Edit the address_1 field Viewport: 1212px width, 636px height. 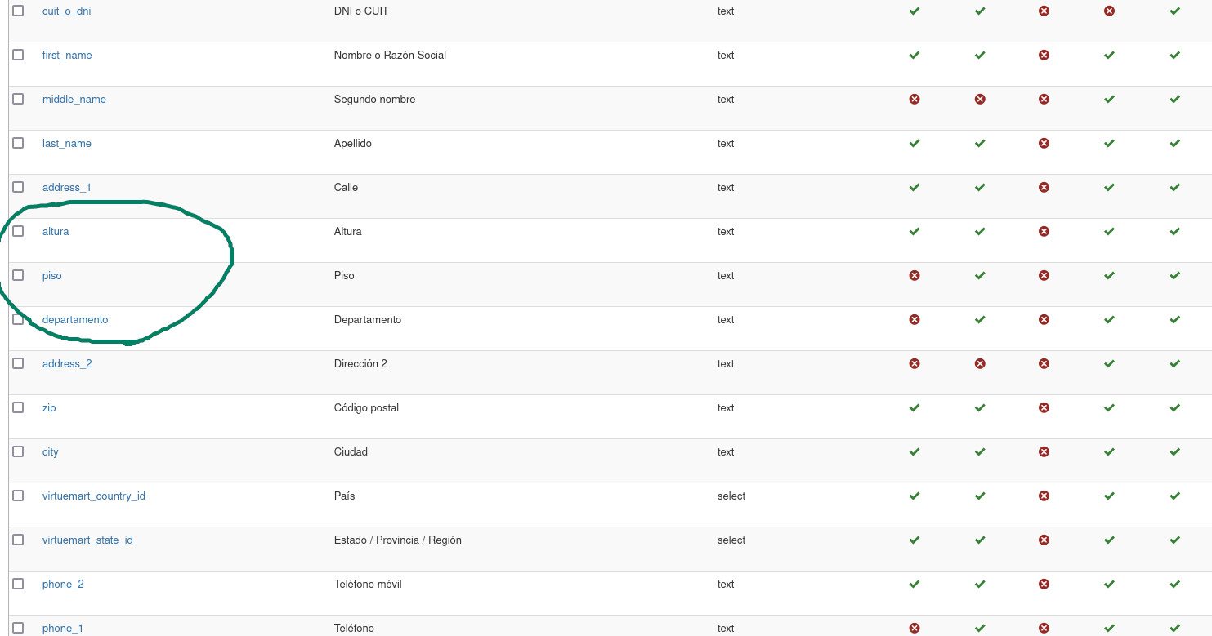click(x=67, y=187)
